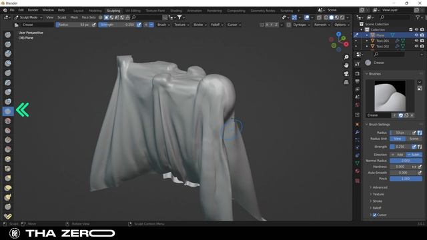The image size is (427, 240).
Task: Select the Thumb brush
Action: [8, 207]
